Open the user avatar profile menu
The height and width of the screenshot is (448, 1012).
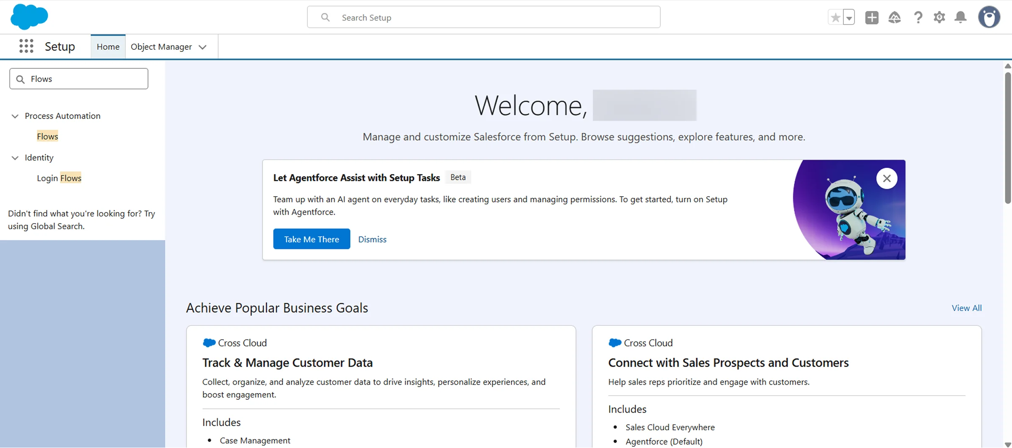[989, 17]
